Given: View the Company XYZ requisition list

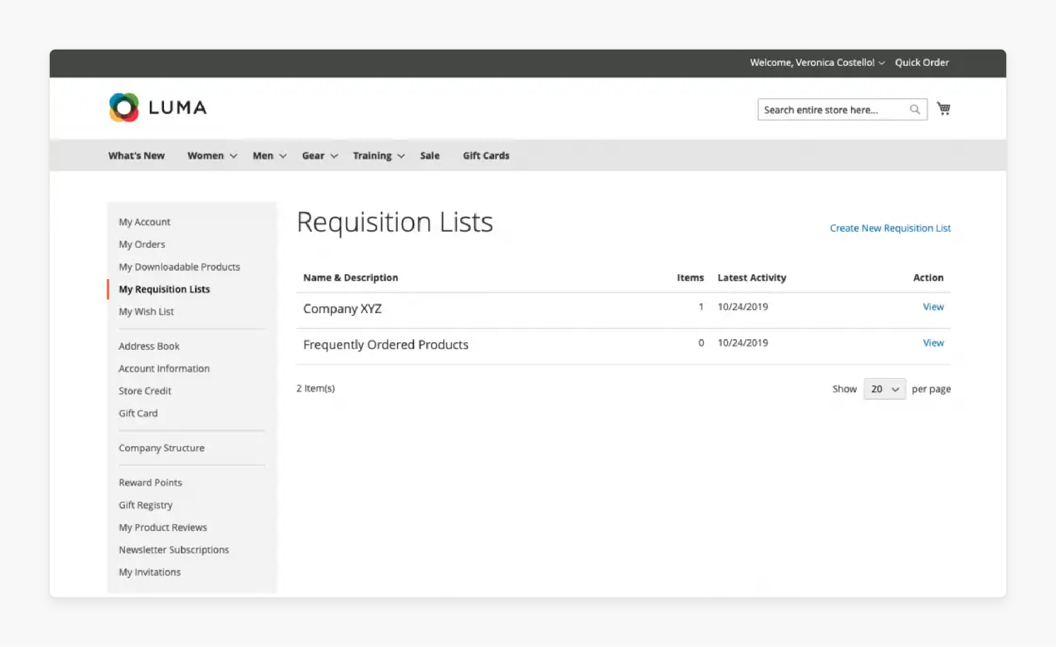Looking at the screenshot, I should pyautogui.click(x=933, y=306).
